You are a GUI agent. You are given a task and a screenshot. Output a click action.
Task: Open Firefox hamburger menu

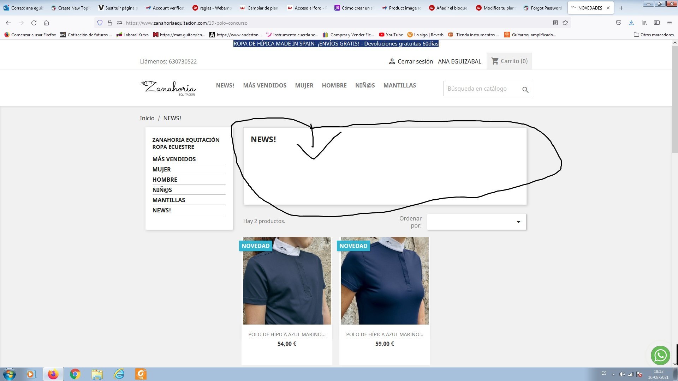click(x=669, y=23)
